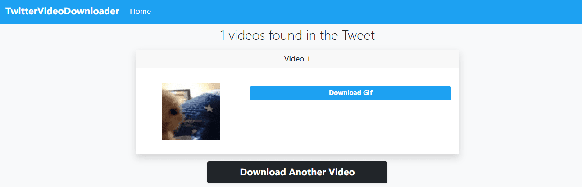Click the word 'Tweet' in the heading
The height and width of the screenshot is (187, 582).
[358, 35]
